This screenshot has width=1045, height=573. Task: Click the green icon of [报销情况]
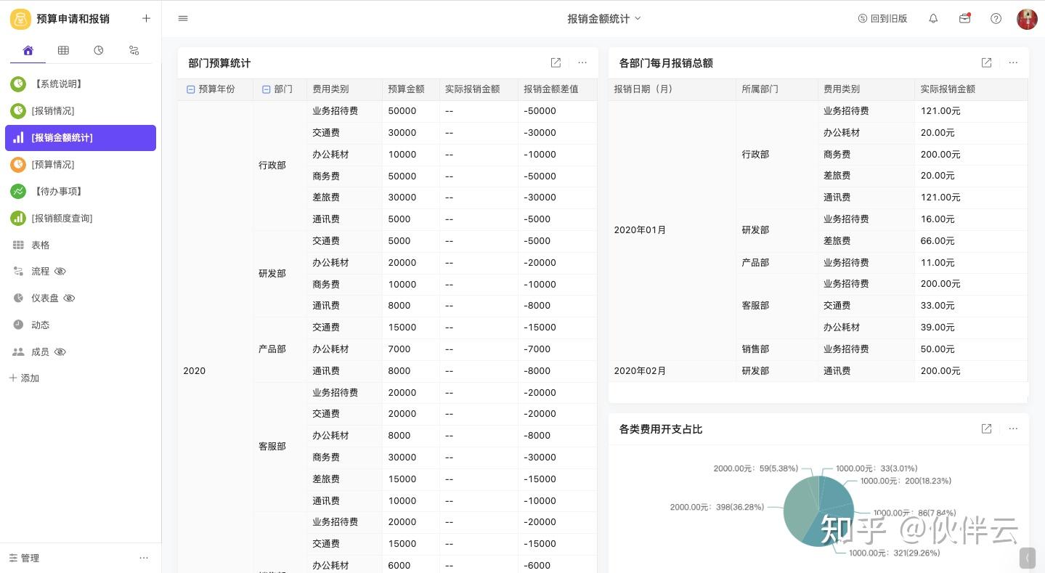18,111
